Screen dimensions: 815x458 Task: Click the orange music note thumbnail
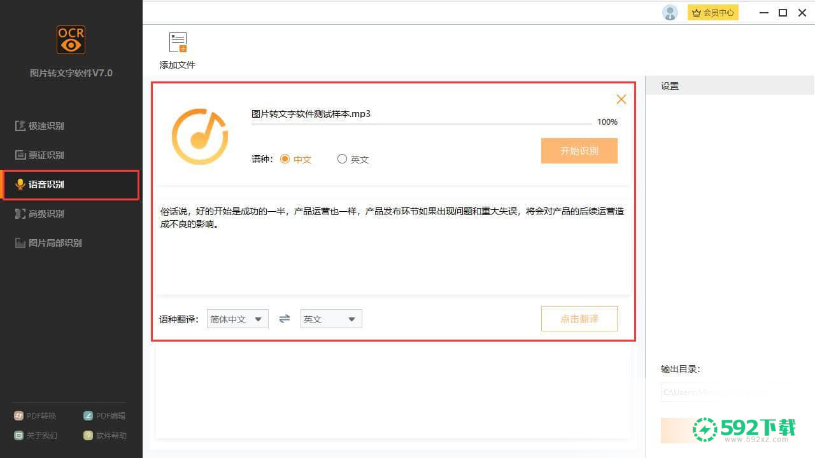tap(200, 137)
